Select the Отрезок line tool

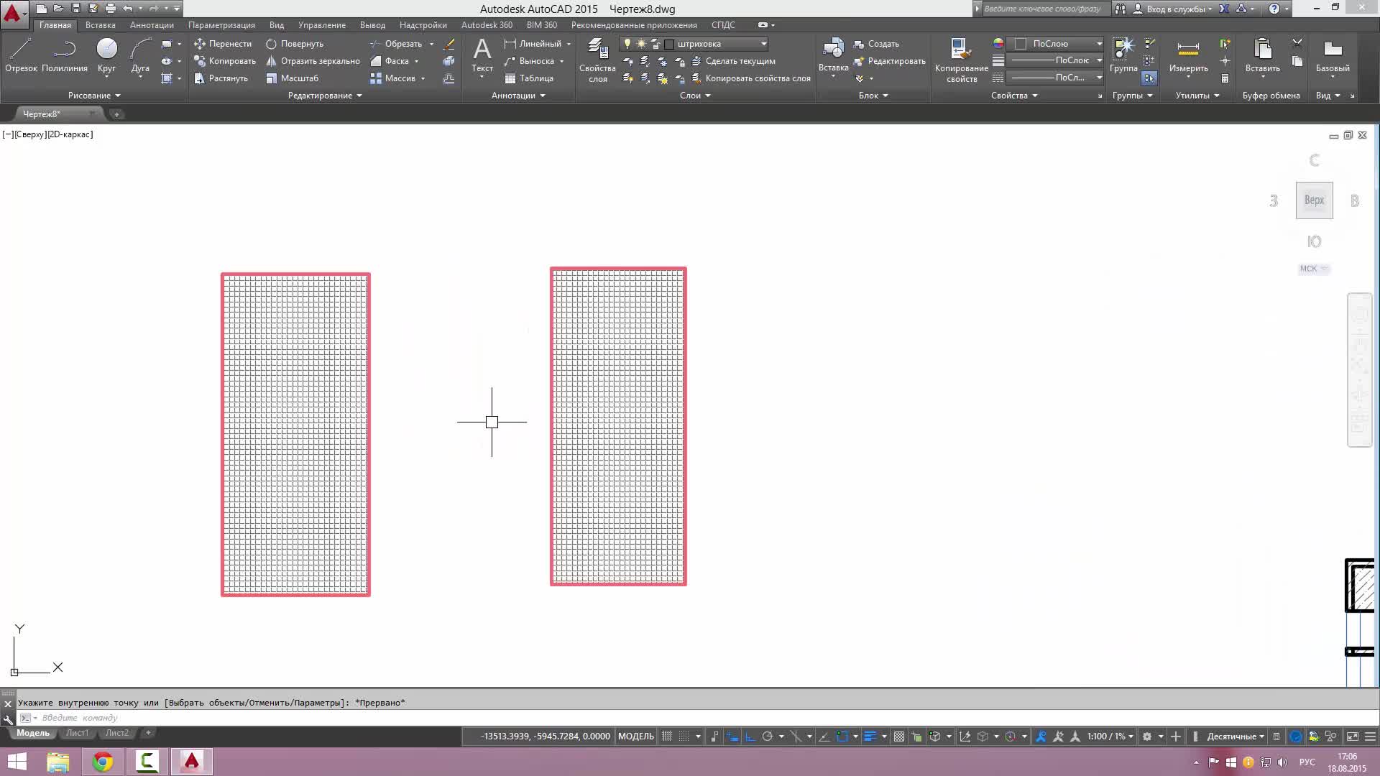click(x=21, y=56)
